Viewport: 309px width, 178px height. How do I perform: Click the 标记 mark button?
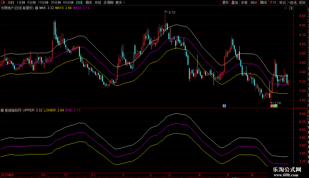coord(282,2)
